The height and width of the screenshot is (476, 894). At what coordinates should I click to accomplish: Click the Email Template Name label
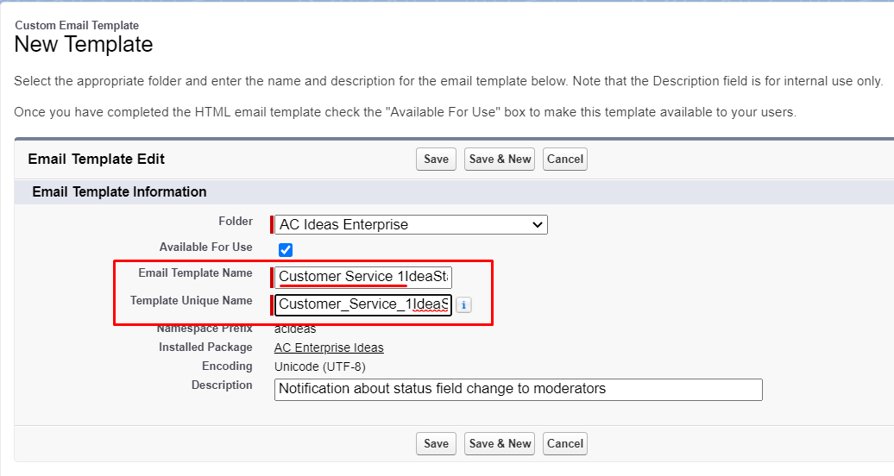point(195,273)
